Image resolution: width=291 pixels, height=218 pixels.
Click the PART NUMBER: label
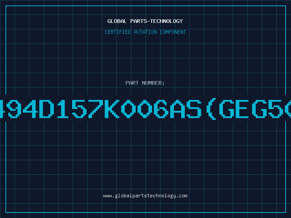coord(145,83)
